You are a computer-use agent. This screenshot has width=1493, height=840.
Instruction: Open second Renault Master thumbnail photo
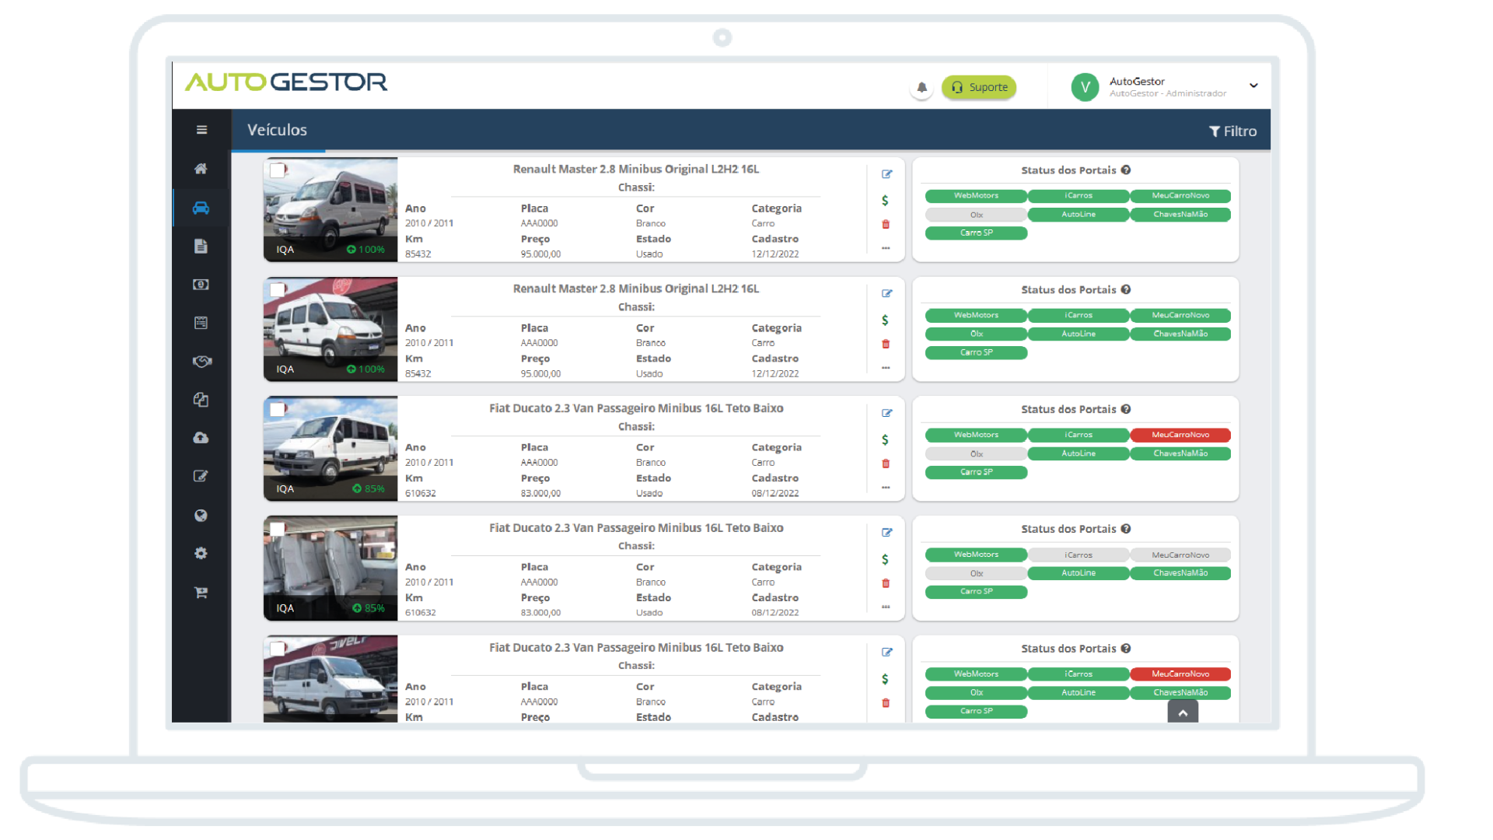pyautogui.click(x=330, y=329)
